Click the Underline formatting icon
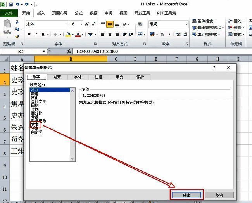 tap(44, 34)
